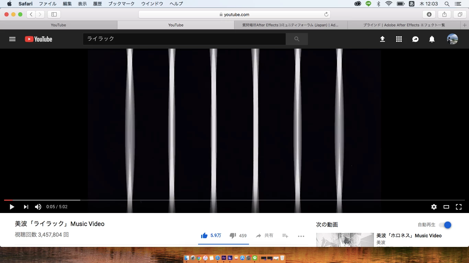
Task: Enter fullscreen mode on the player
Action: click(459, 207)
